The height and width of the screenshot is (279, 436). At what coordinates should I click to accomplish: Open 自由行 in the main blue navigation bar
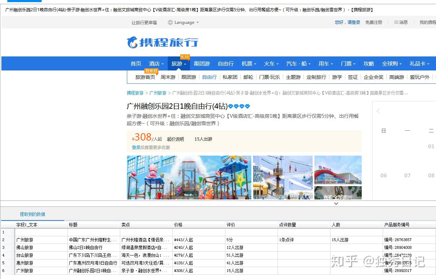click(226, 64)
